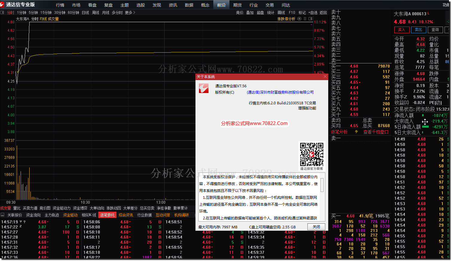Image resolution: width=452 pixels, height=261 pixels.
Task: Click +自选 to add to watchlist
Action: [x=313, y=13]
